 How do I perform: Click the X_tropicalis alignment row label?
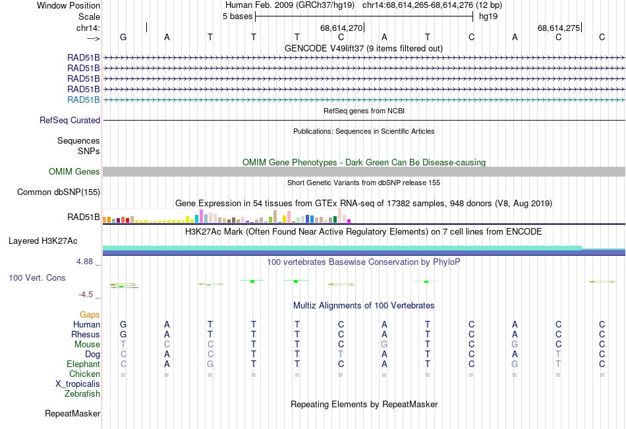pos(78,384)
